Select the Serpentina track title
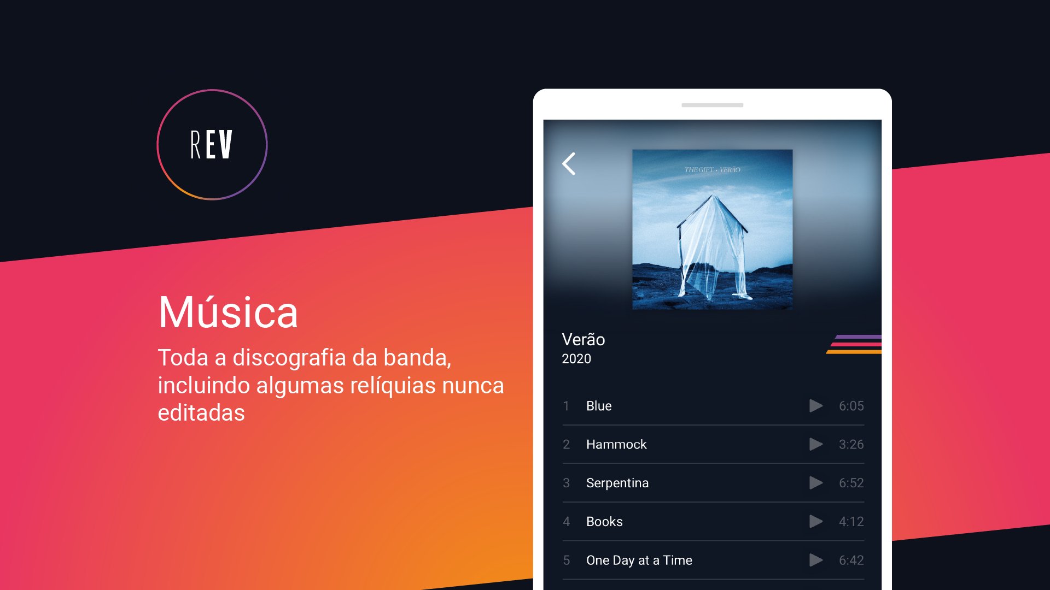Image resolution: width=1050 pixels, height=590 pixels. [617, 483]
